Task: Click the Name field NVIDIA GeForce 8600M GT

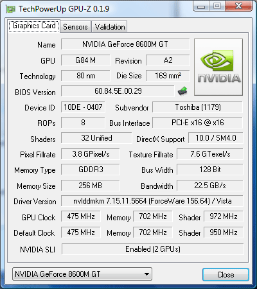Action: [125, 44]
